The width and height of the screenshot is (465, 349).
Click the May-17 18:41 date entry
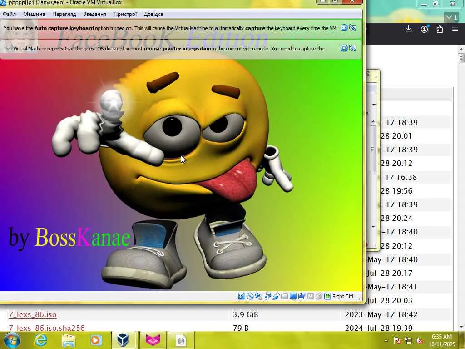pos(392,287)
